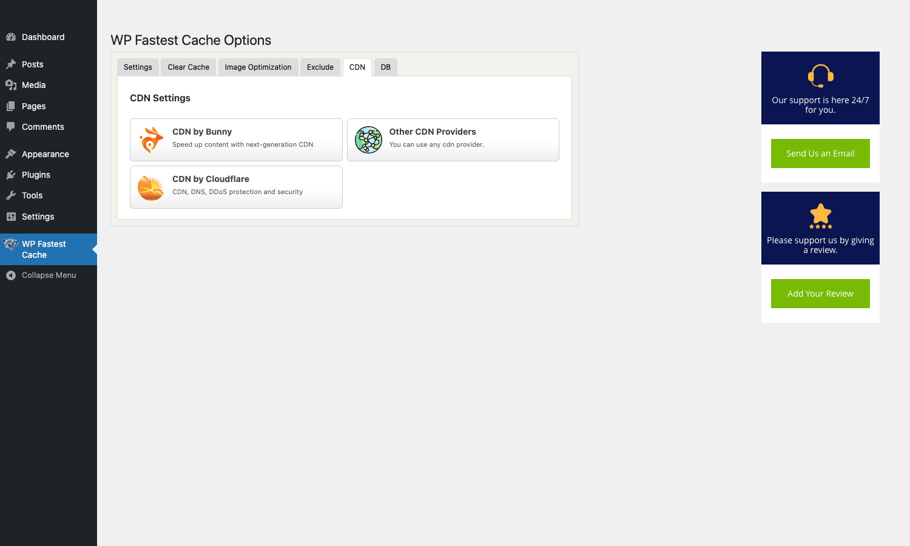
Task: Click the Send Us an Email button
Action: tap(820, 153)
